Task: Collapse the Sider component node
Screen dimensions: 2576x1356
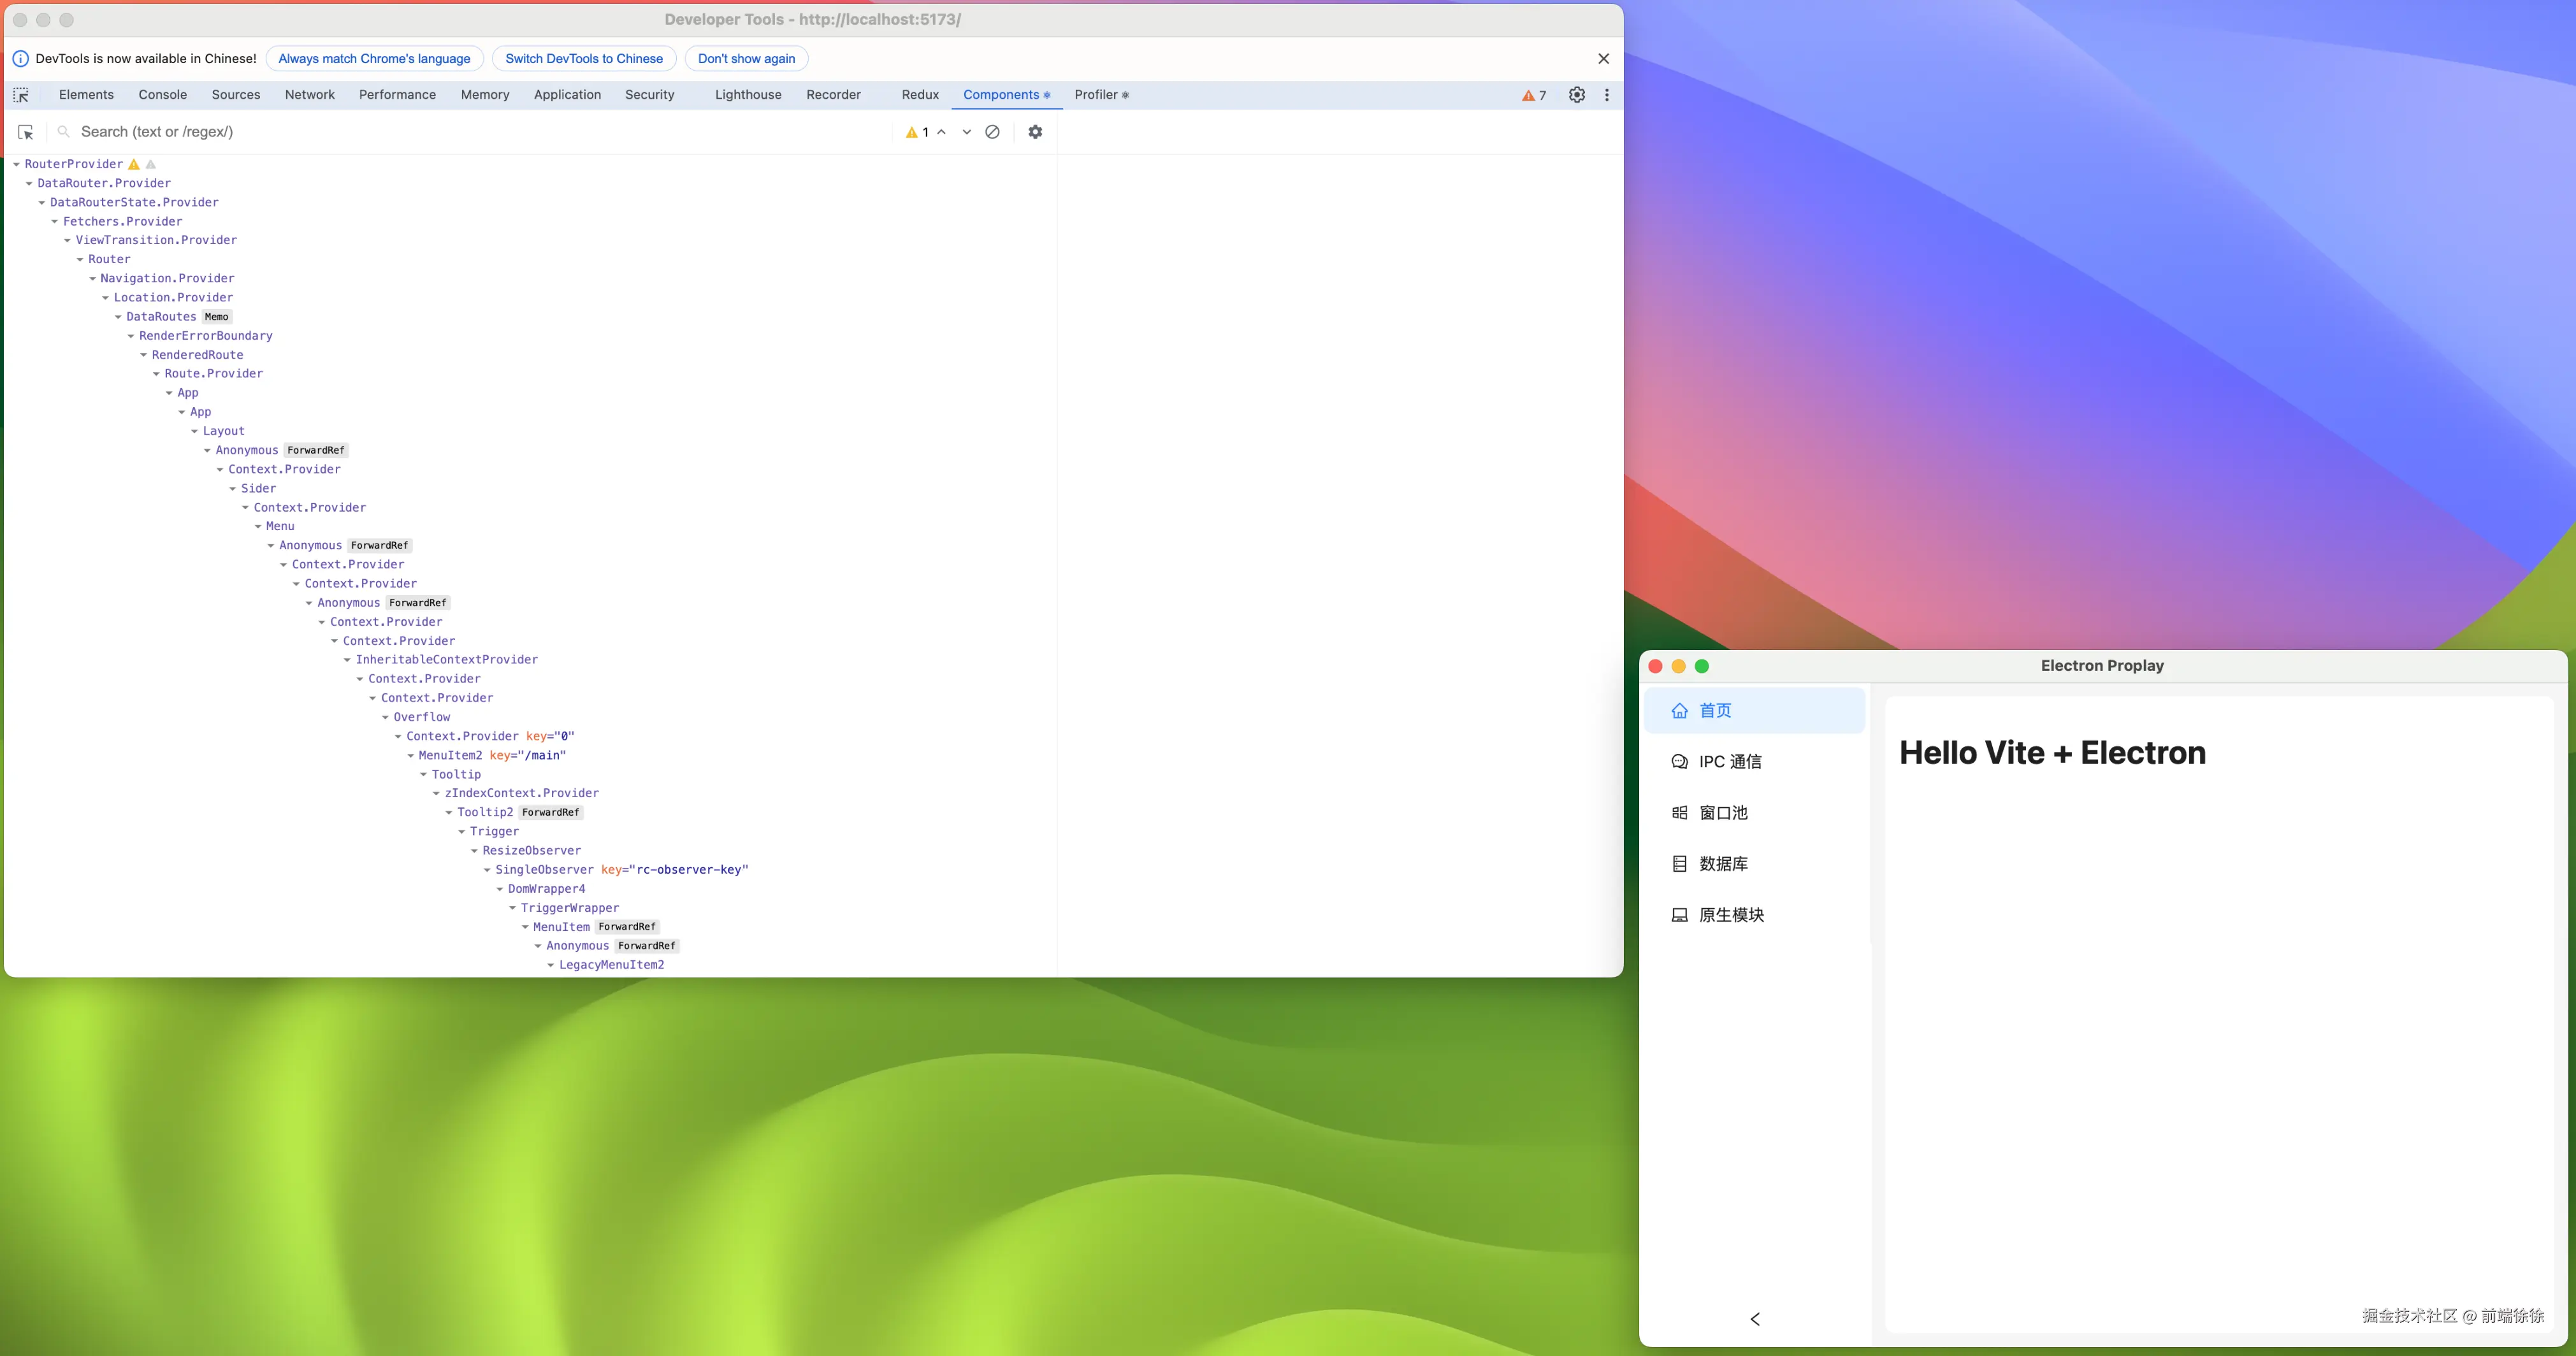Action: click(232, 489)
